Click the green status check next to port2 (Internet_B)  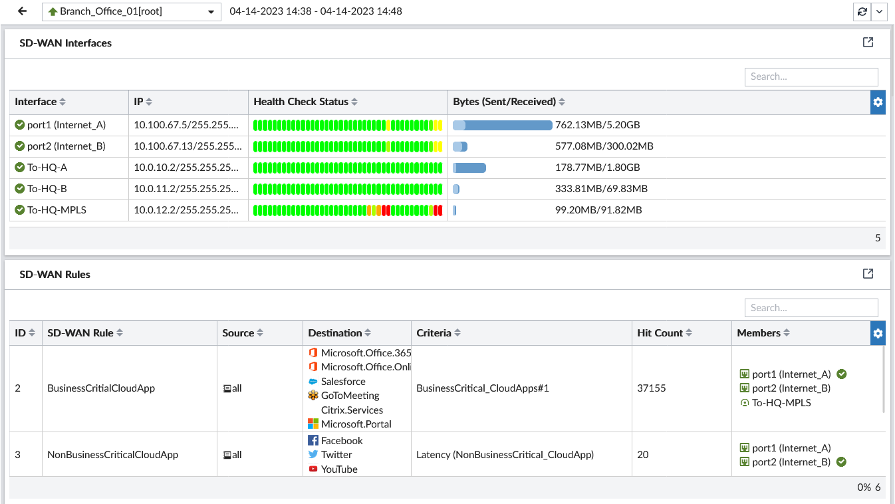[19, 146]
